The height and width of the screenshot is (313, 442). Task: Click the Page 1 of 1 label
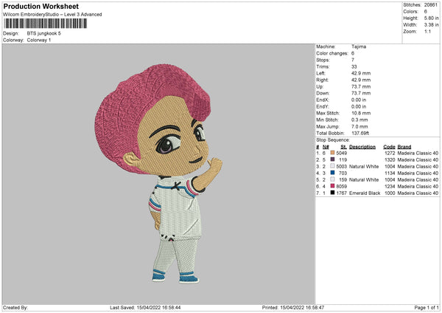[x=427, y=308]
